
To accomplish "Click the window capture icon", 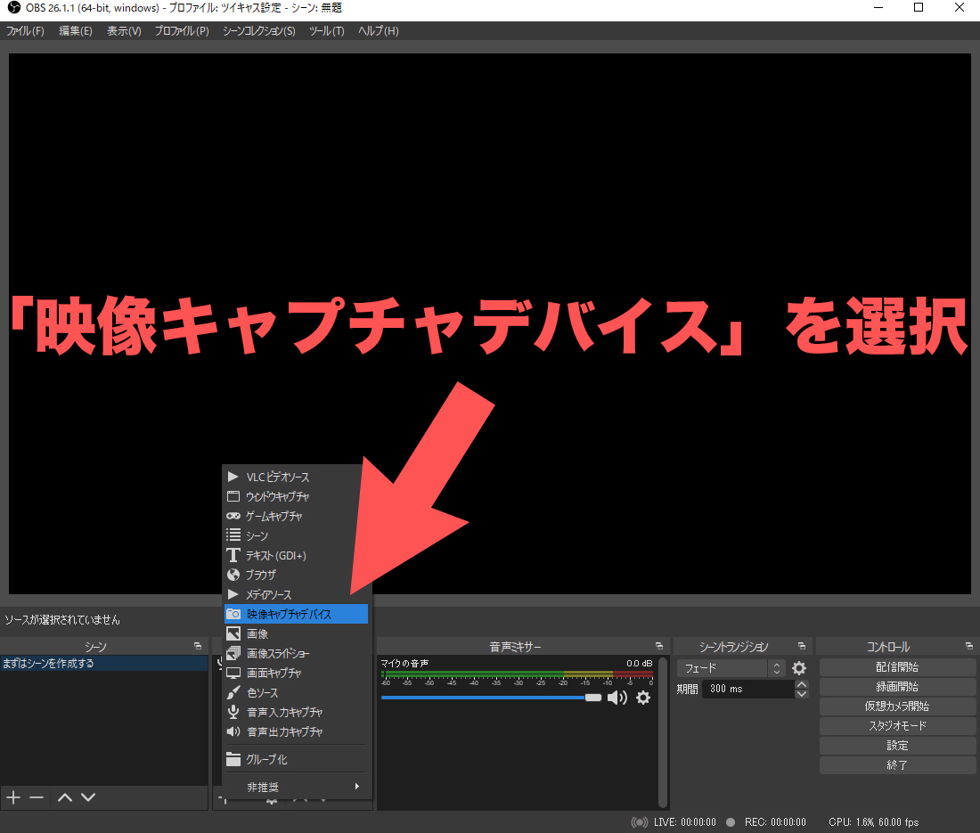I will pyautogui.click(x=233, y=497).
